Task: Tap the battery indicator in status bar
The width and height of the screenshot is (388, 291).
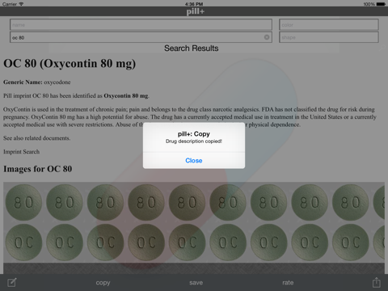Action: pos(381,4)
